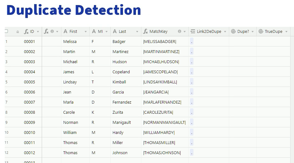Image resolution: width=294 pixels, height=163 pixels.
Task: Click the formula icon beside ID
Action: [x=26, y=32]
